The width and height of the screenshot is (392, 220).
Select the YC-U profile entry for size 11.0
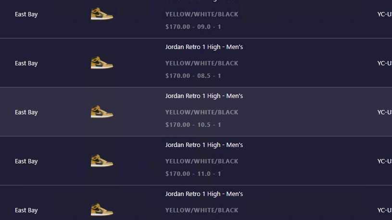384,161
